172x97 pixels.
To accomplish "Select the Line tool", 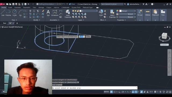I will click(3, 13).
